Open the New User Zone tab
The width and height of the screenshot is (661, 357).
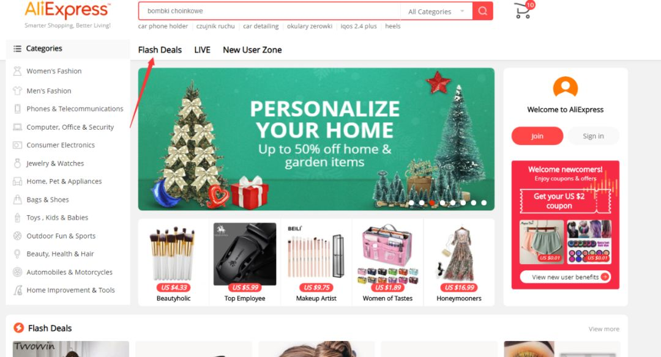[x=252, y=50]
